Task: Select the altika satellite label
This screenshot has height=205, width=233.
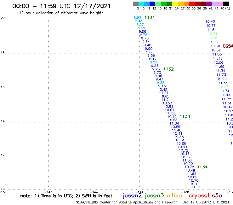Action: (x=174, y=196)
